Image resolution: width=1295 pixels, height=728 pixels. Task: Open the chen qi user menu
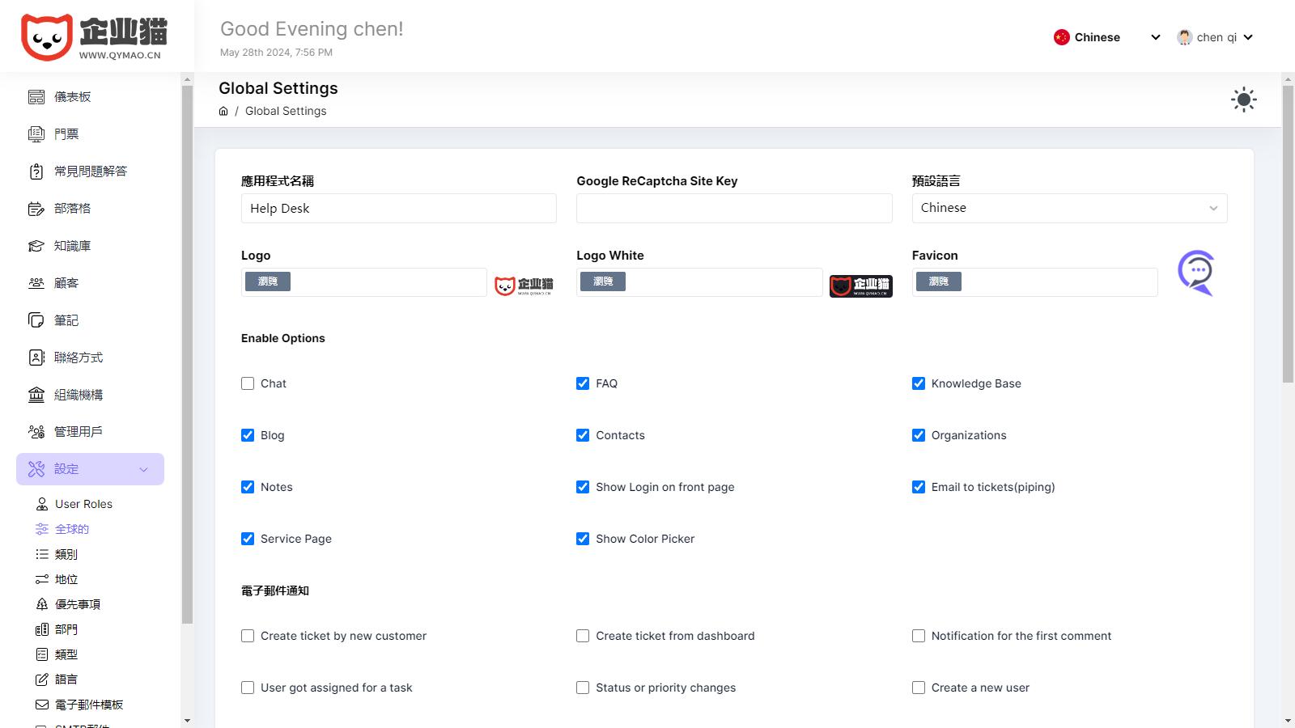1215,37
